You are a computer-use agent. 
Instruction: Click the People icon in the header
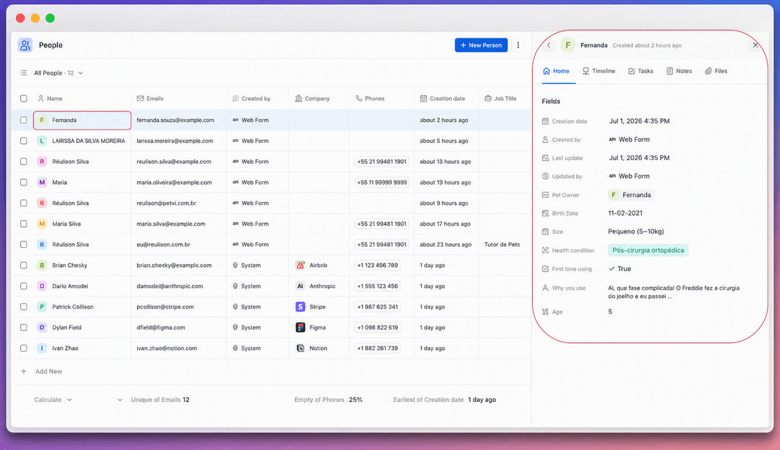pyautogui.click(x=25, y=45)
